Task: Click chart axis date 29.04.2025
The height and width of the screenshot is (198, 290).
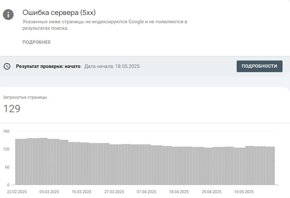Action: coord(211,192)
